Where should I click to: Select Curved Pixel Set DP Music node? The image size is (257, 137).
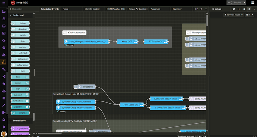click(168, 108)
